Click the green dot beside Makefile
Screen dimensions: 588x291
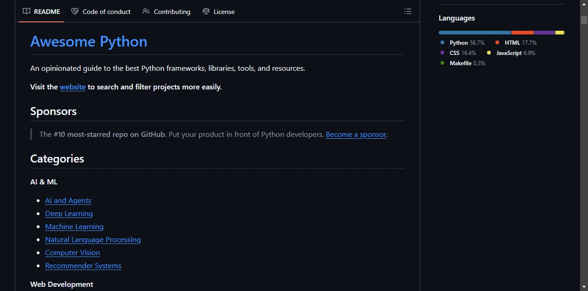pos(442,63)
